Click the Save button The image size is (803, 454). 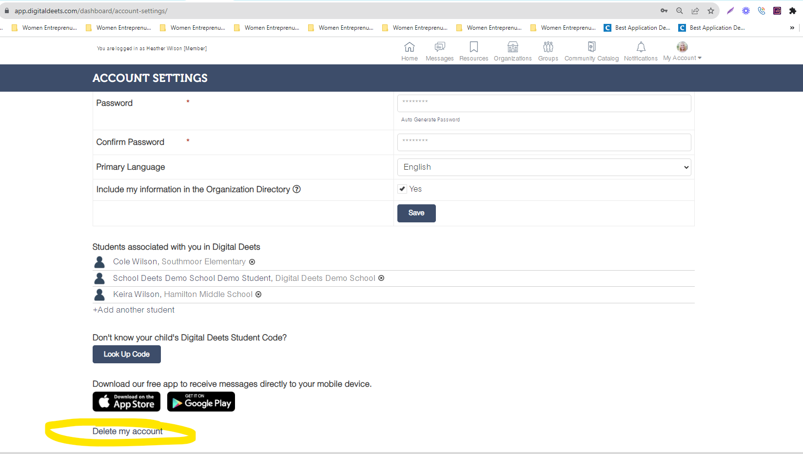tap(416, 213)
